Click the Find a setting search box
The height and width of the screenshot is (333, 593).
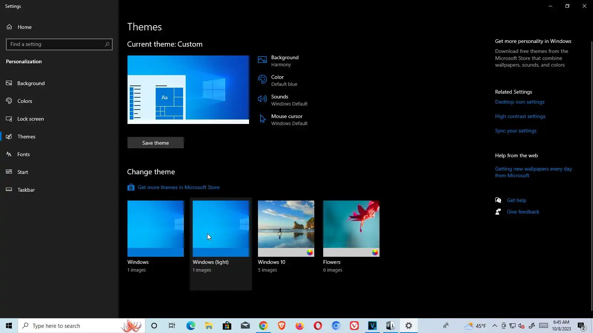59,44
